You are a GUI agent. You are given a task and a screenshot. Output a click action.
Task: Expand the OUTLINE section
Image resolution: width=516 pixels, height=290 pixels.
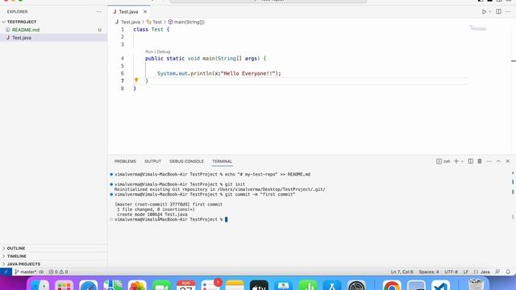point(16,248)
